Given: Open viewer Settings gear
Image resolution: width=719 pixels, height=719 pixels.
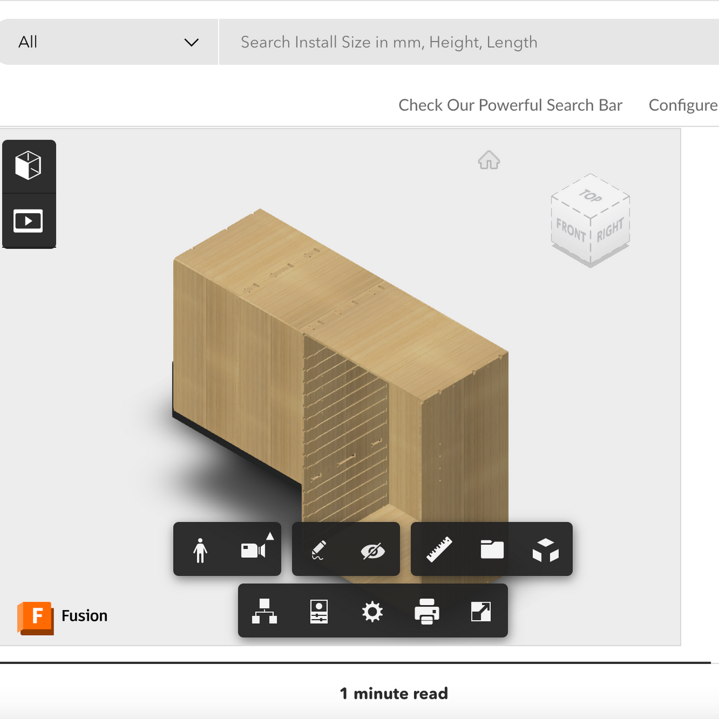Looking at the screenshot, I should pyautogui.click(x=372, y=612).
